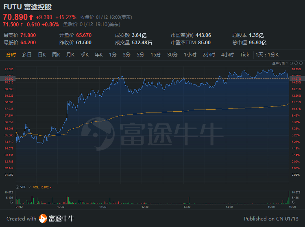
Task: Choose the 30分 interval tab
Action: (172, 55)
